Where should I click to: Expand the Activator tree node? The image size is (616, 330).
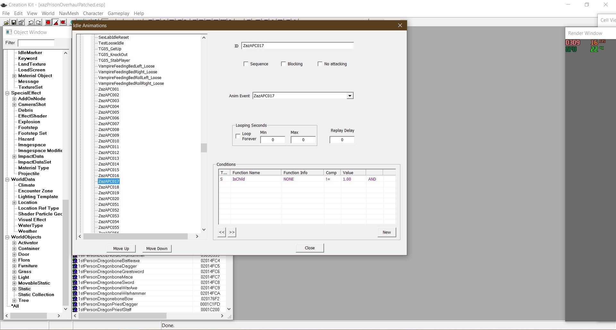[x=14, y=243]
